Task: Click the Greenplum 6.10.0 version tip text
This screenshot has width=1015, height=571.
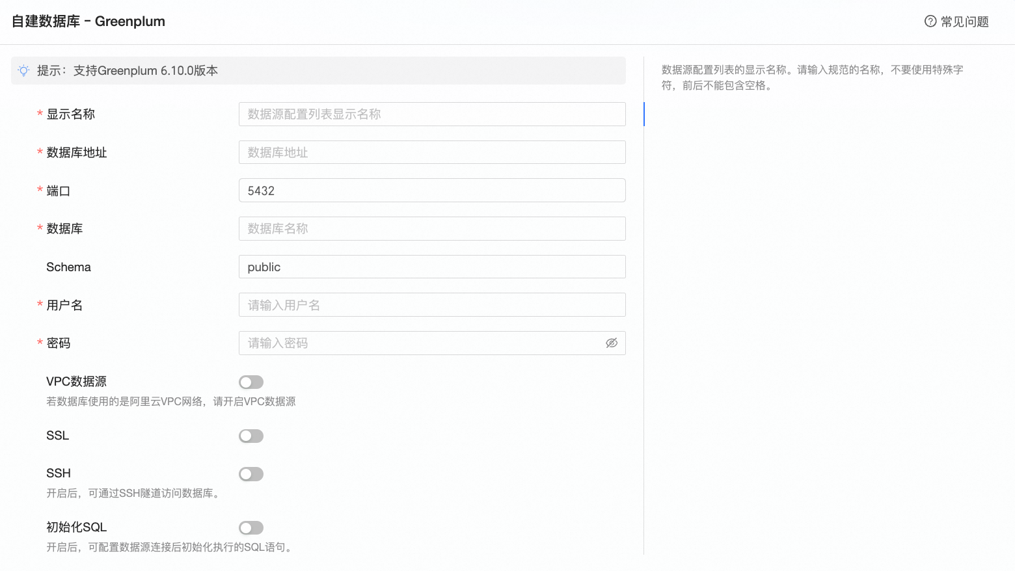Action: (x=128, y=70)
